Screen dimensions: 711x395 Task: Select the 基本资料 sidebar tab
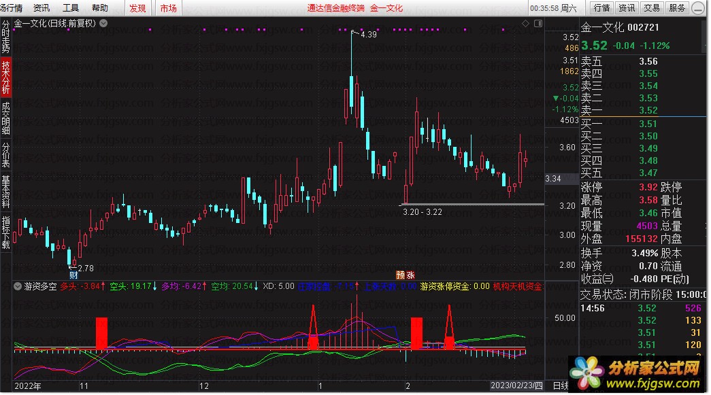5,192
